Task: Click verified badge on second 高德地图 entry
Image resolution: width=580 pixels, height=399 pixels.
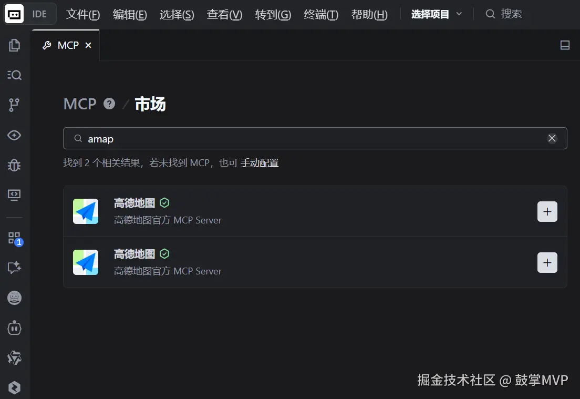Action: [x=164, y=254]
